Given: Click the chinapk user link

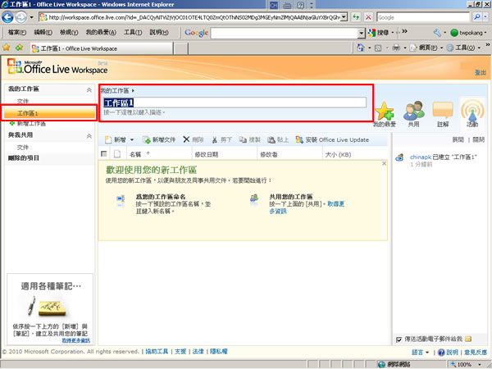Looking at the screenshot, I should tap(421, 157).
